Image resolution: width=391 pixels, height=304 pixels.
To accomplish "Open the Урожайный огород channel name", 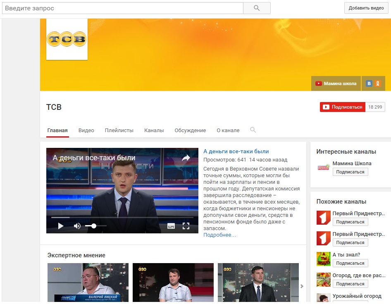I will point(357,296).
